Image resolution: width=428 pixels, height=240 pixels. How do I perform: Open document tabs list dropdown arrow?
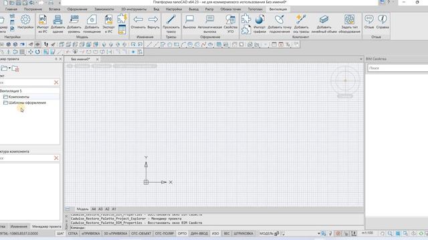pos(361,59)
